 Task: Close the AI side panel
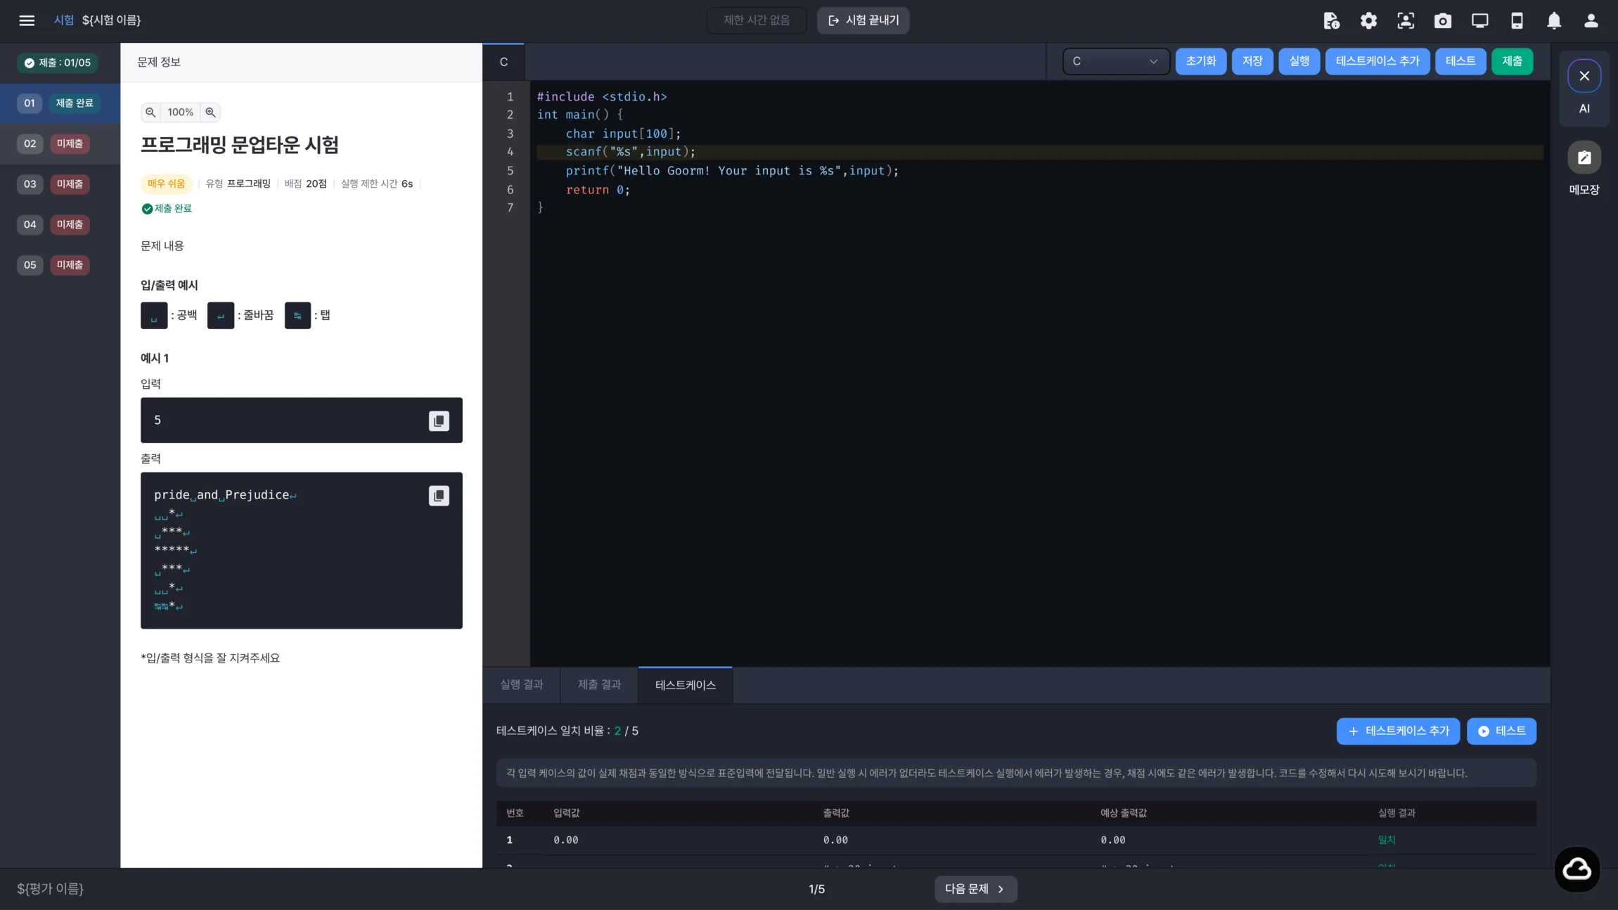pos(1584,76)
